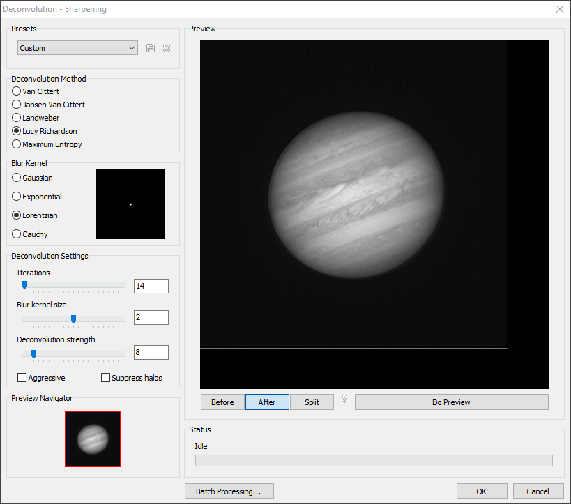The height and width of the screenshot is (504, 571).
Task: Open the Custom presets dropdown
Action: [x=77, y=48]
